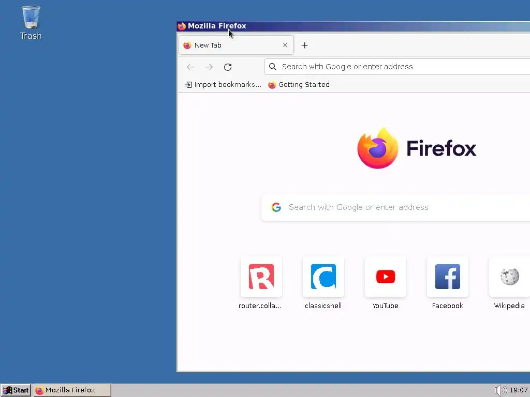Click the Mozilla Firefox title bar text
The width and height of the screenshot is (530, 397).
pyautogui.click(x=217, y=26)
